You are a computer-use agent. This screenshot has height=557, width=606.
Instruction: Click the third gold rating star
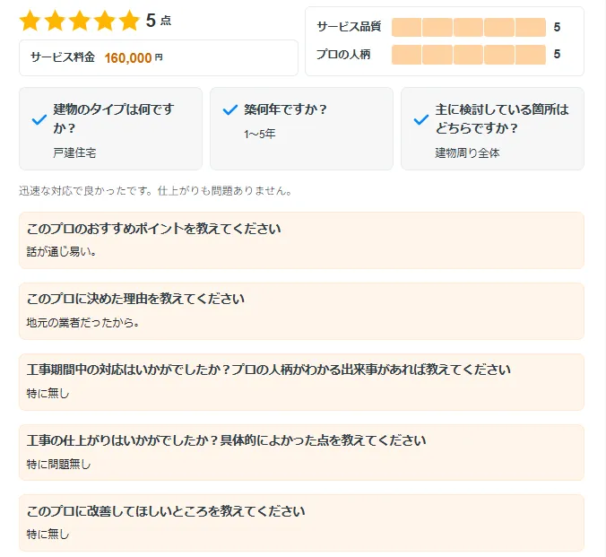pyautogui.click(x=80, y=20)
